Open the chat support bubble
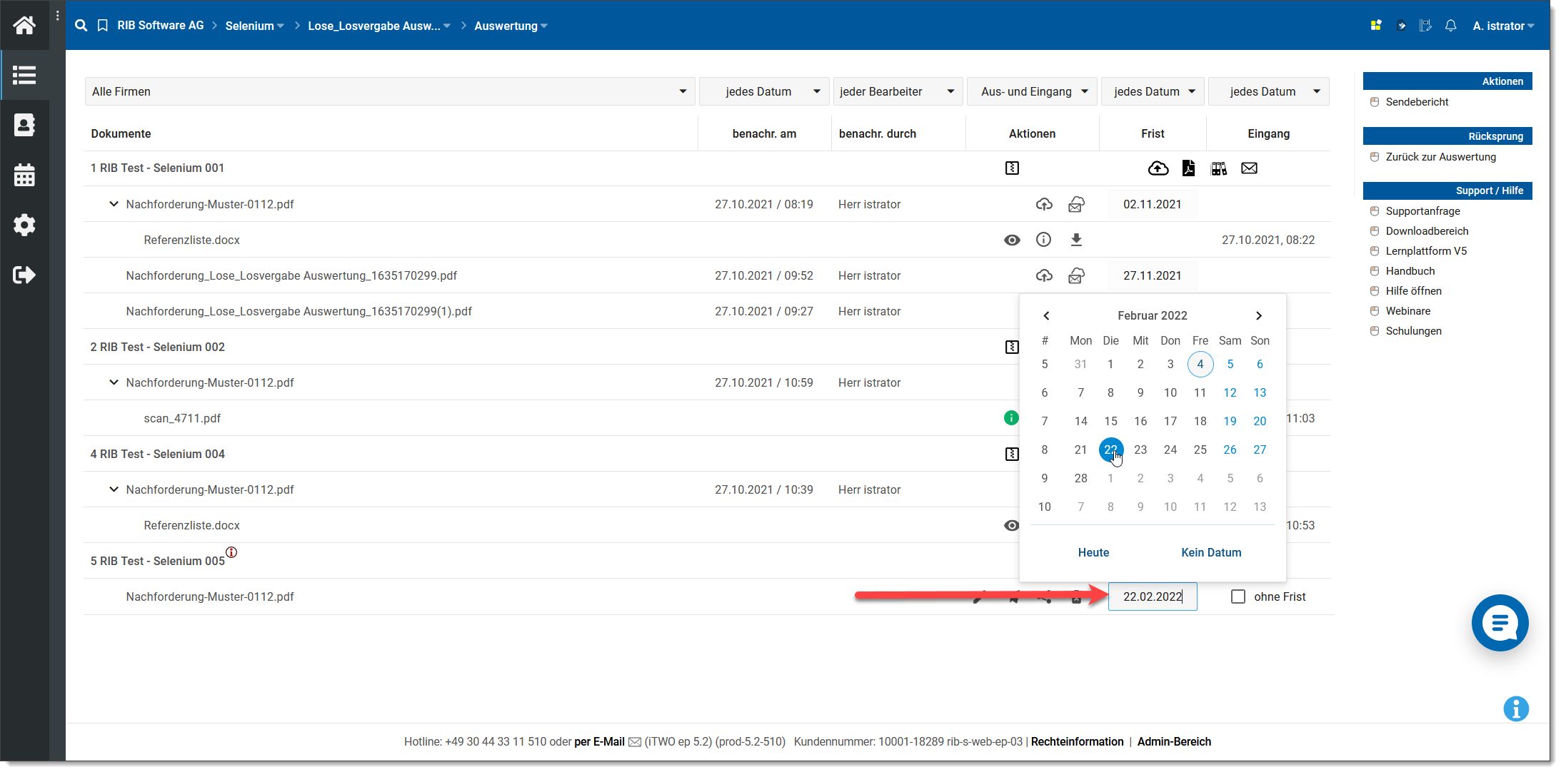This screenshot has width=1561, height=772. point(1500,623)
